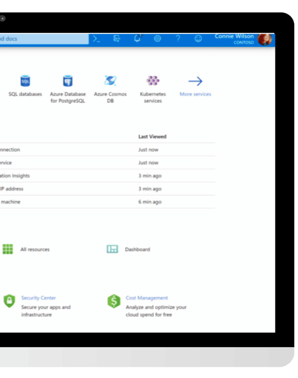Viewport: 298px width, 378px height.
Task: Open the recent row ending in 'machine'
Action: (x=108, y=202)
